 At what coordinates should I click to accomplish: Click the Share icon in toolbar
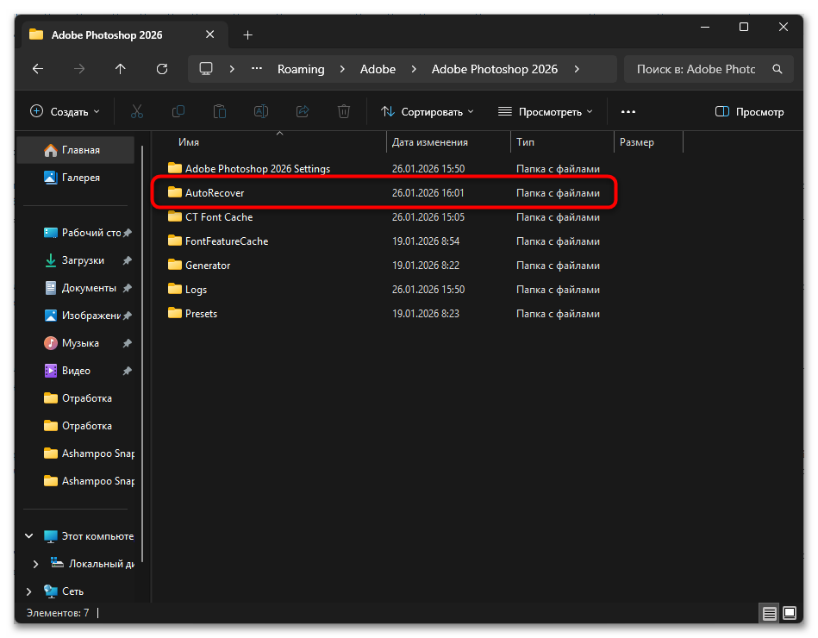pos(303,111)
